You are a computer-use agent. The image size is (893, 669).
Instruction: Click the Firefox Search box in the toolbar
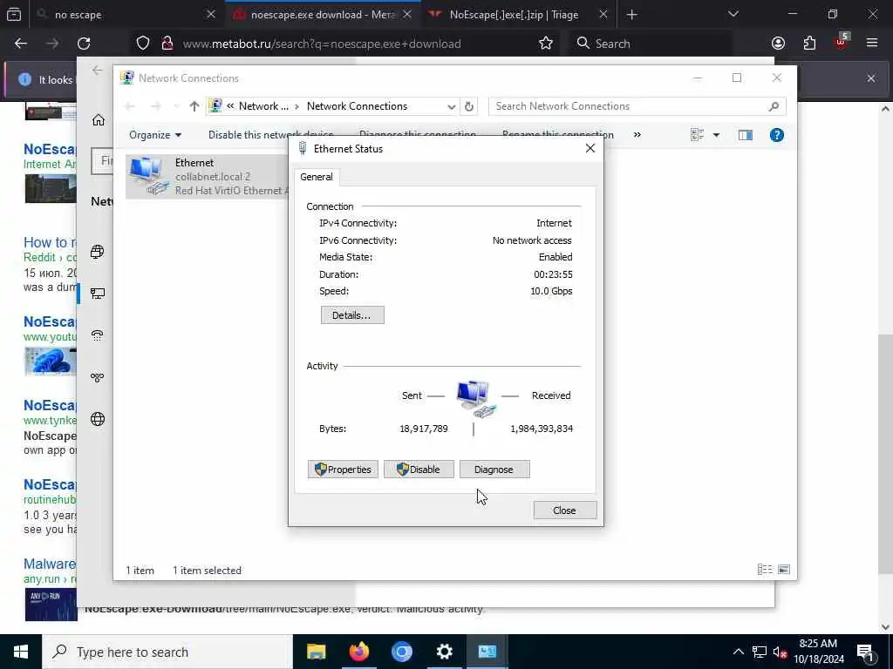point(652,44)
